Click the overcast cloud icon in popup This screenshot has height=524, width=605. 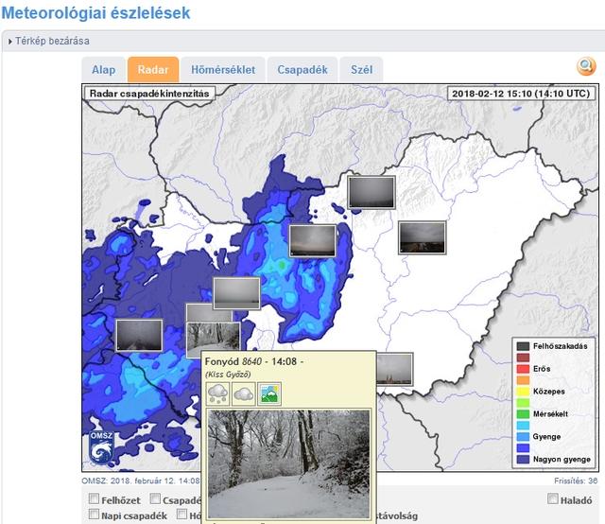click(x=244, y=393)
